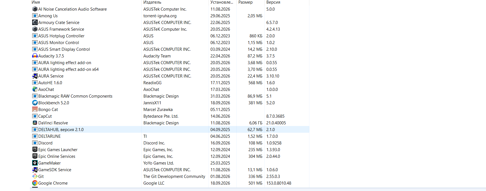The width and height of the screenshot is (486, 191).
Task: Click the AutoHE 1.6.0 icon
Action: [x=35, y=83]
